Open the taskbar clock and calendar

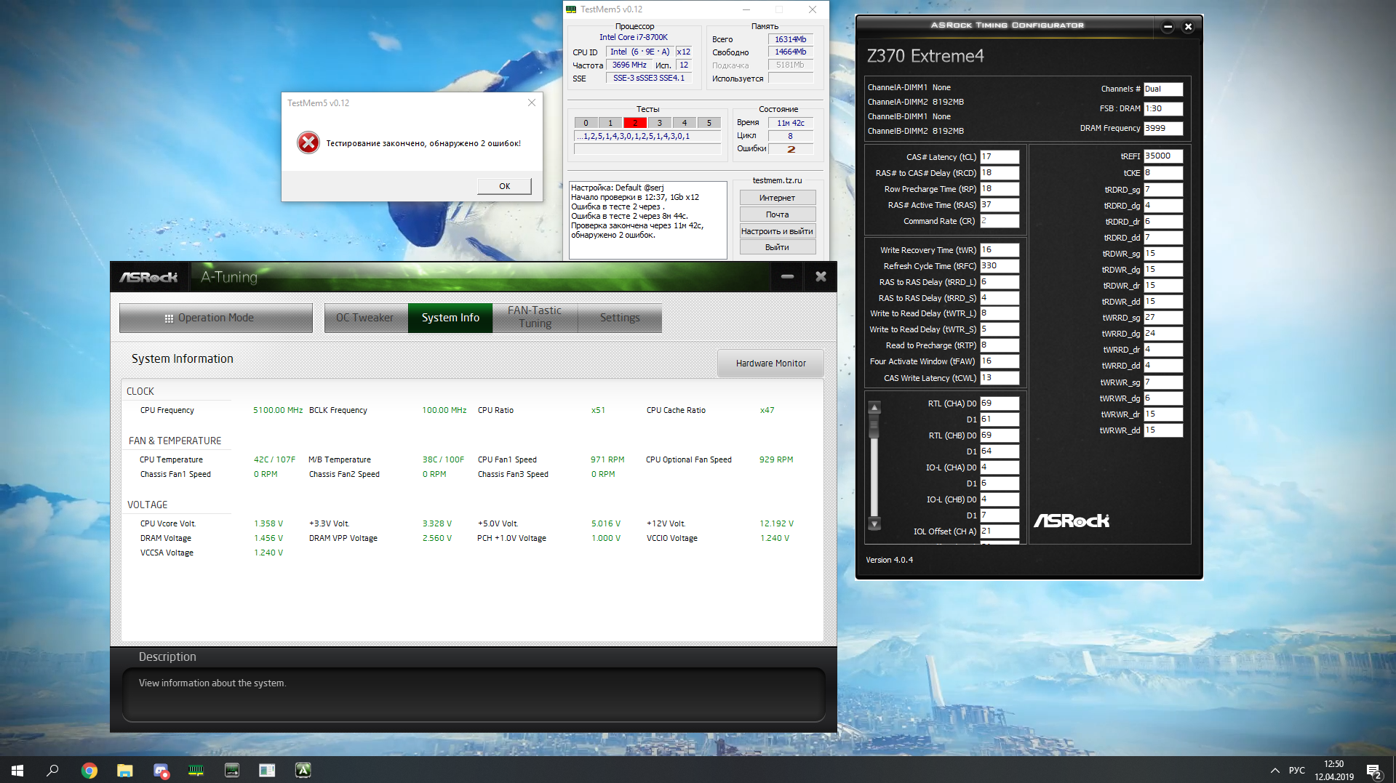click(1334, 770)
